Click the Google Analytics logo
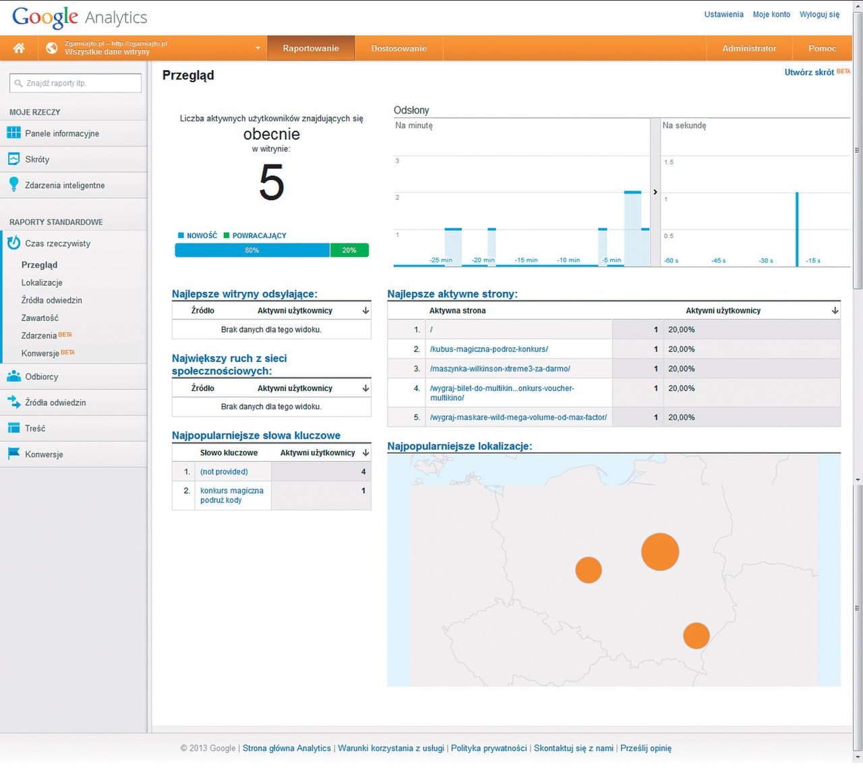This screenshot has width=863, height=782. 80,17
